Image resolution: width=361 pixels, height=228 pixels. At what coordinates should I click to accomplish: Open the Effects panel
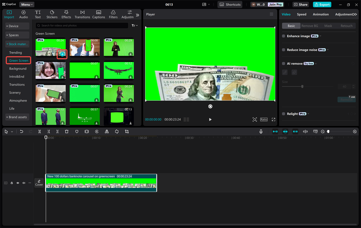point(66,14)
